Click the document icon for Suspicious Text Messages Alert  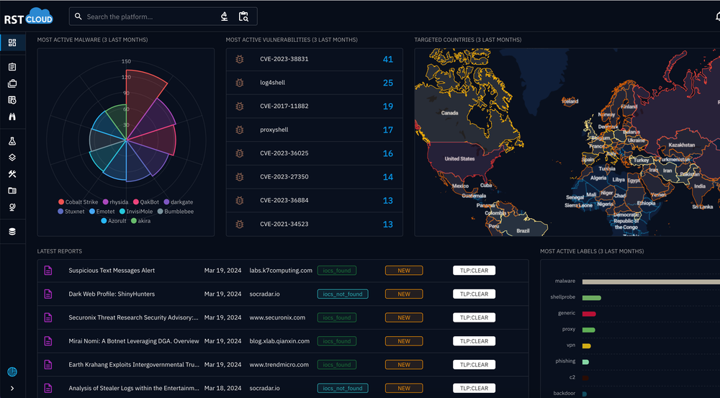[x=48, y=271]
